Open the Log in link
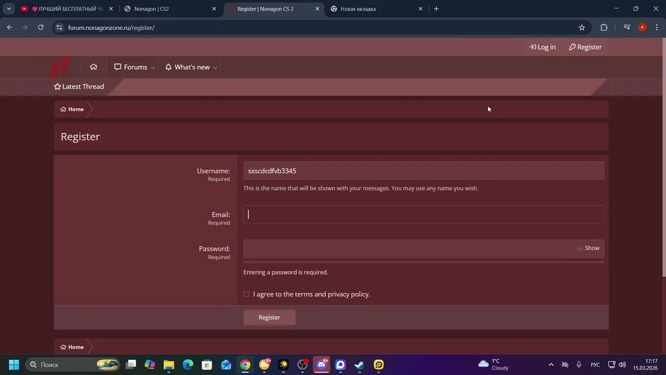The width and height of the screenshot is (666, 375). 542,47
